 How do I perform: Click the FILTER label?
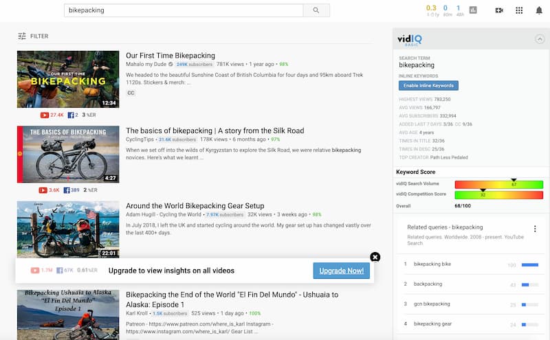pos(39,36)
